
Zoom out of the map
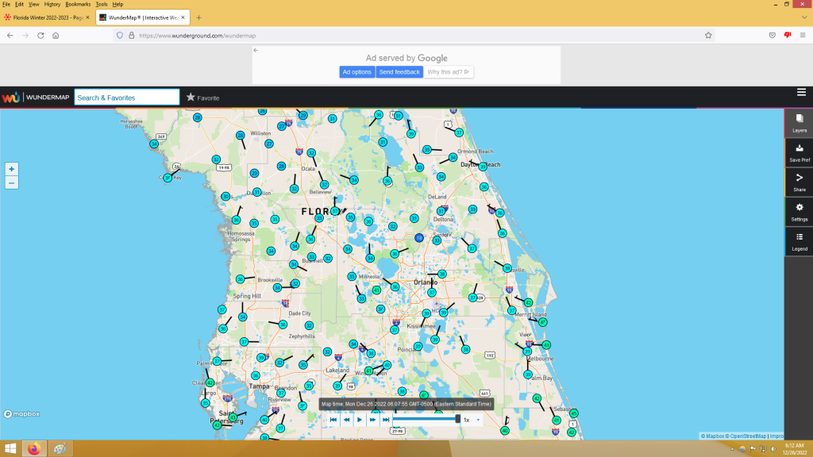coord(11,182)
